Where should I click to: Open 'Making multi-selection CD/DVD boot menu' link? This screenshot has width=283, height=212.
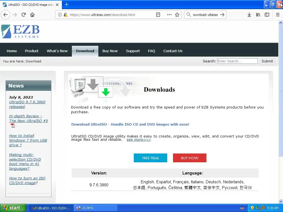click(25, 161)
